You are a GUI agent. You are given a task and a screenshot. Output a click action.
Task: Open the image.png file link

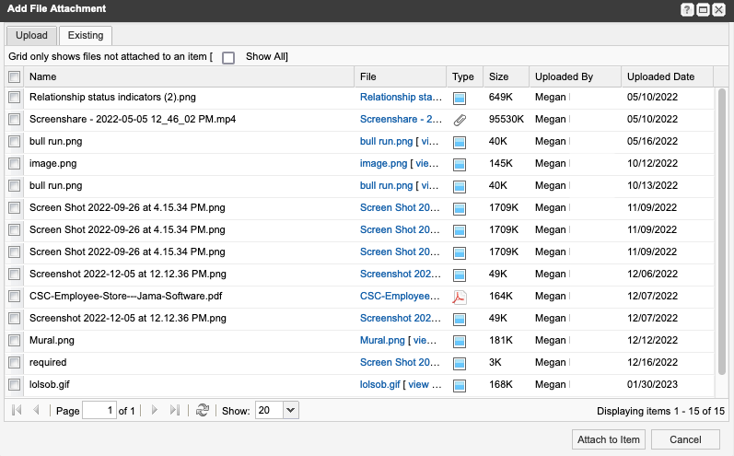(x=383, y=163)
